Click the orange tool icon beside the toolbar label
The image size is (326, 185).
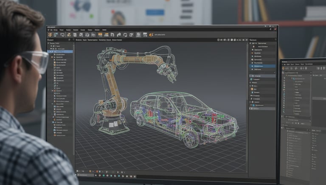pyautogui.click(x=151, y=34)
